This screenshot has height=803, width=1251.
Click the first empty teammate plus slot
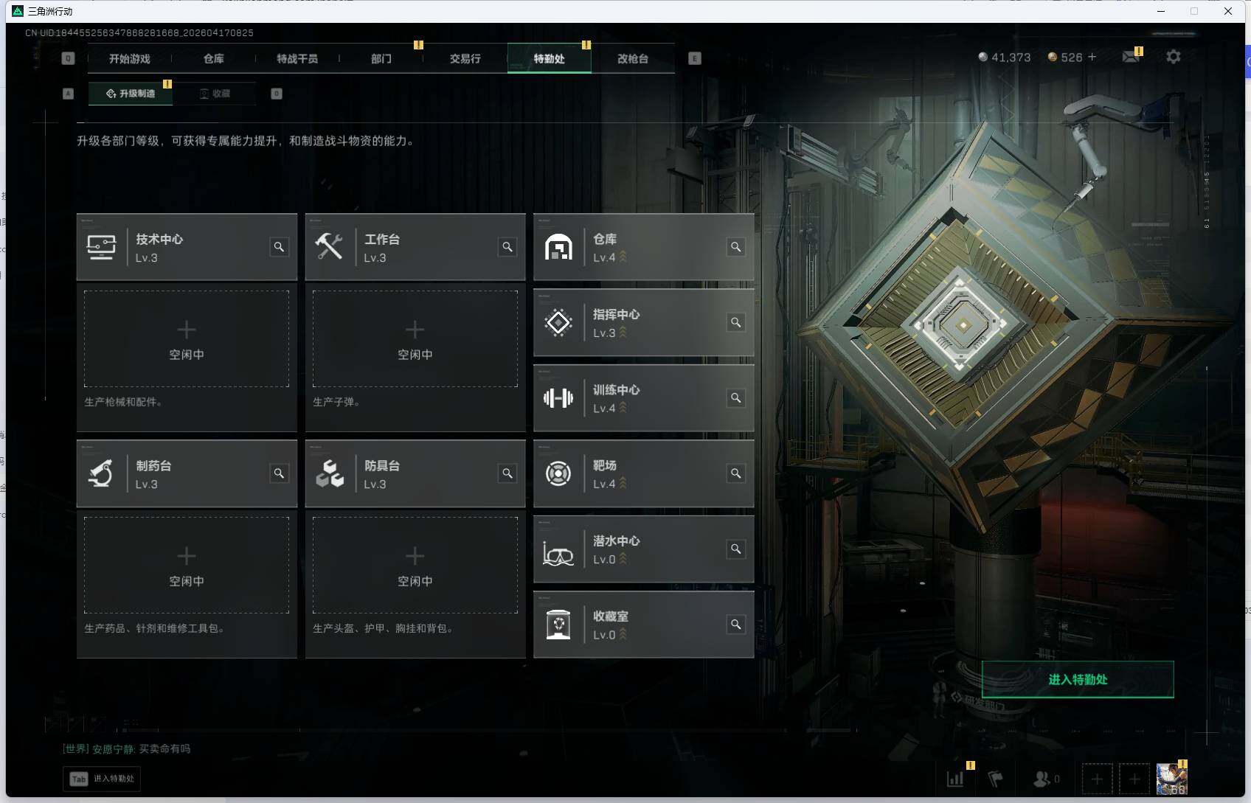point(1097,779)
